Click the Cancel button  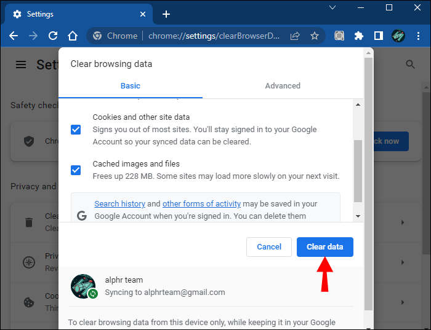coord(269,247)
